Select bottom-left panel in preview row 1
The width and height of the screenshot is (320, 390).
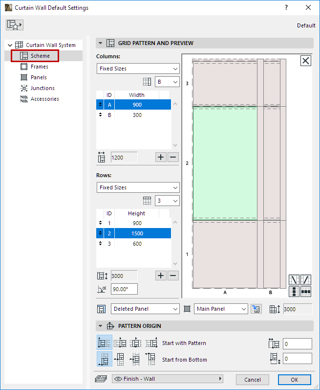[x=225, y=254]
